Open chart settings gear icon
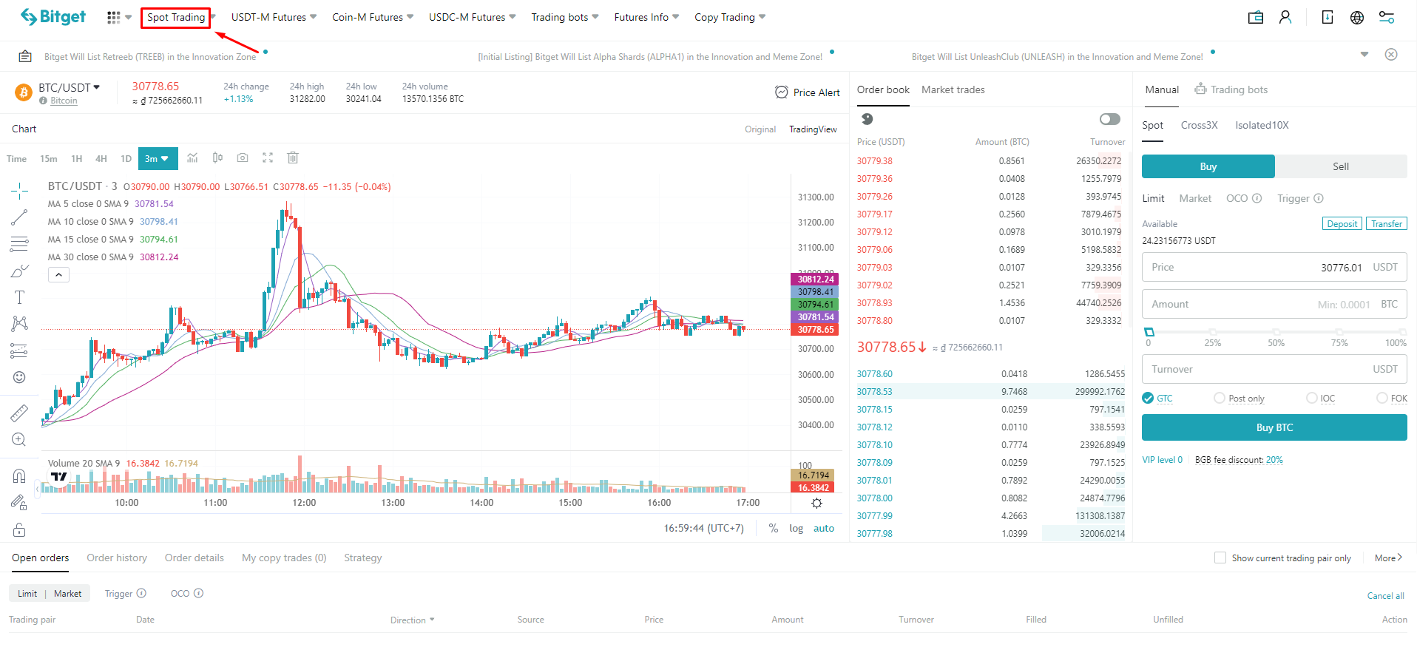Screen dimensions: 1417x647 tap(816, 503)
